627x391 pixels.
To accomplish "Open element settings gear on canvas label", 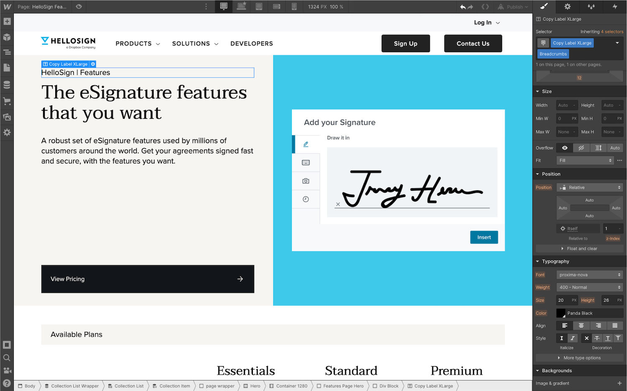I will point(93,64).
